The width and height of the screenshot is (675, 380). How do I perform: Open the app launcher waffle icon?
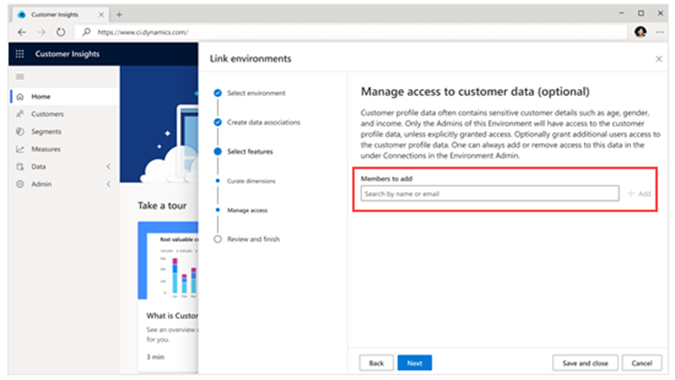(20, 54)
